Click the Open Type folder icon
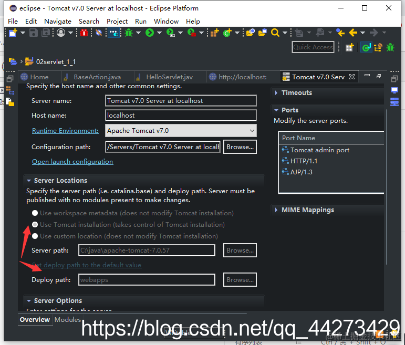Screen dimensions: 405x345 coord(250,33)
